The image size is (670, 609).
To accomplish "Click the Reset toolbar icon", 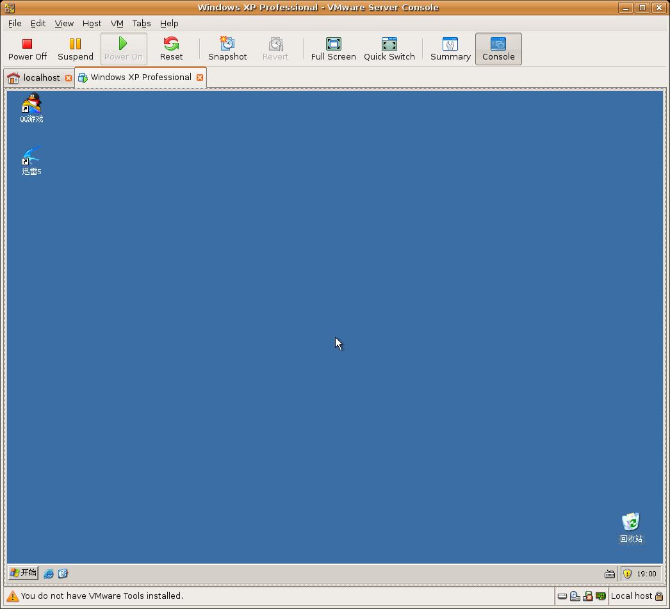I will click(171, 49).
